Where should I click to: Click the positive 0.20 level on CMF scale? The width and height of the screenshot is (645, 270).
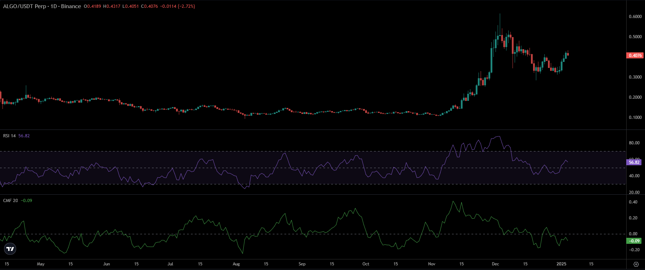tap(633, 218)
